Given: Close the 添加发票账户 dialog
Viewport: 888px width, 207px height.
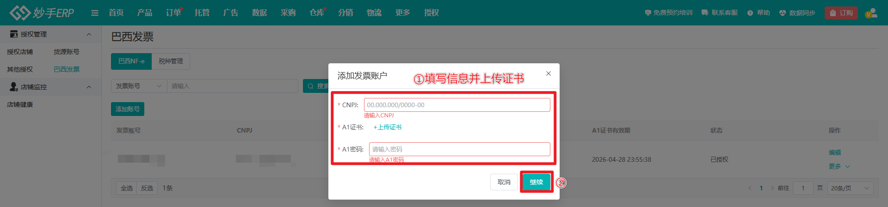Looking at the screenshot, I should click(549, 73).
